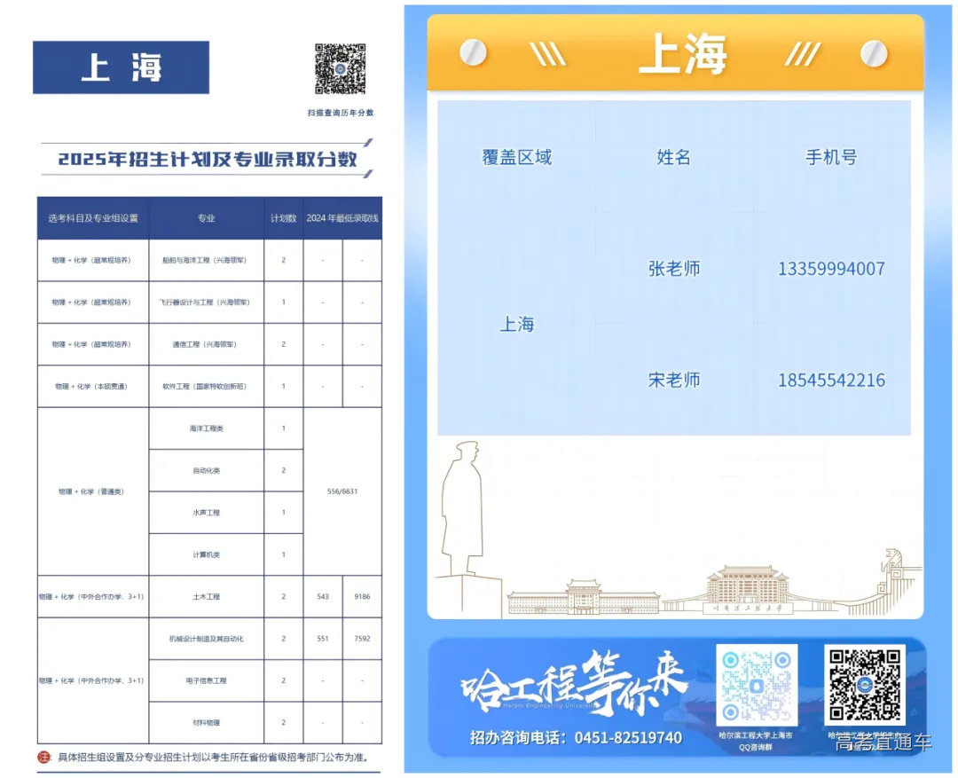The height and width of the screenshot is (778, 958).
Task: Select the 上海 banner on the left page
Action: click(120, 67)
